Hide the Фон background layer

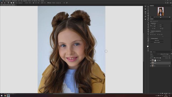click(x=150, y=66)
